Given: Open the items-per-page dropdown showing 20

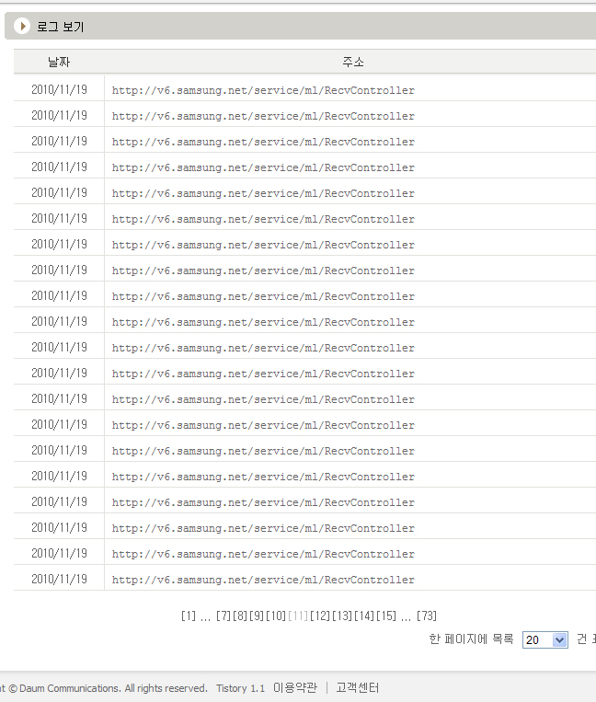Looking at the screenshot, I should click(545, 639).
